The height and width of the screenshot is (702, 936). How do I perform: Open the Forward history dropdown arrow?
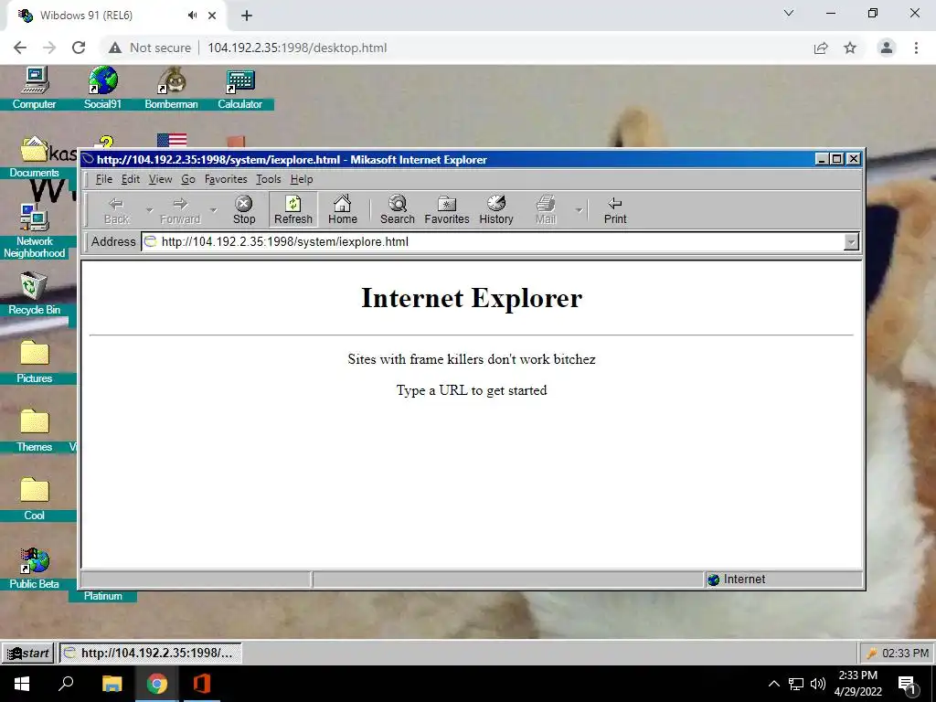pyautogui.click(x=213, y=210)
